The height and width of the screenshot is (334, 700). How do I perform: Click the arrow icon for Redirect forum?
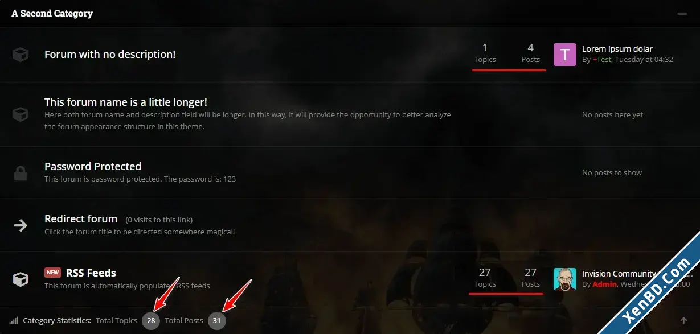(21, 225)
